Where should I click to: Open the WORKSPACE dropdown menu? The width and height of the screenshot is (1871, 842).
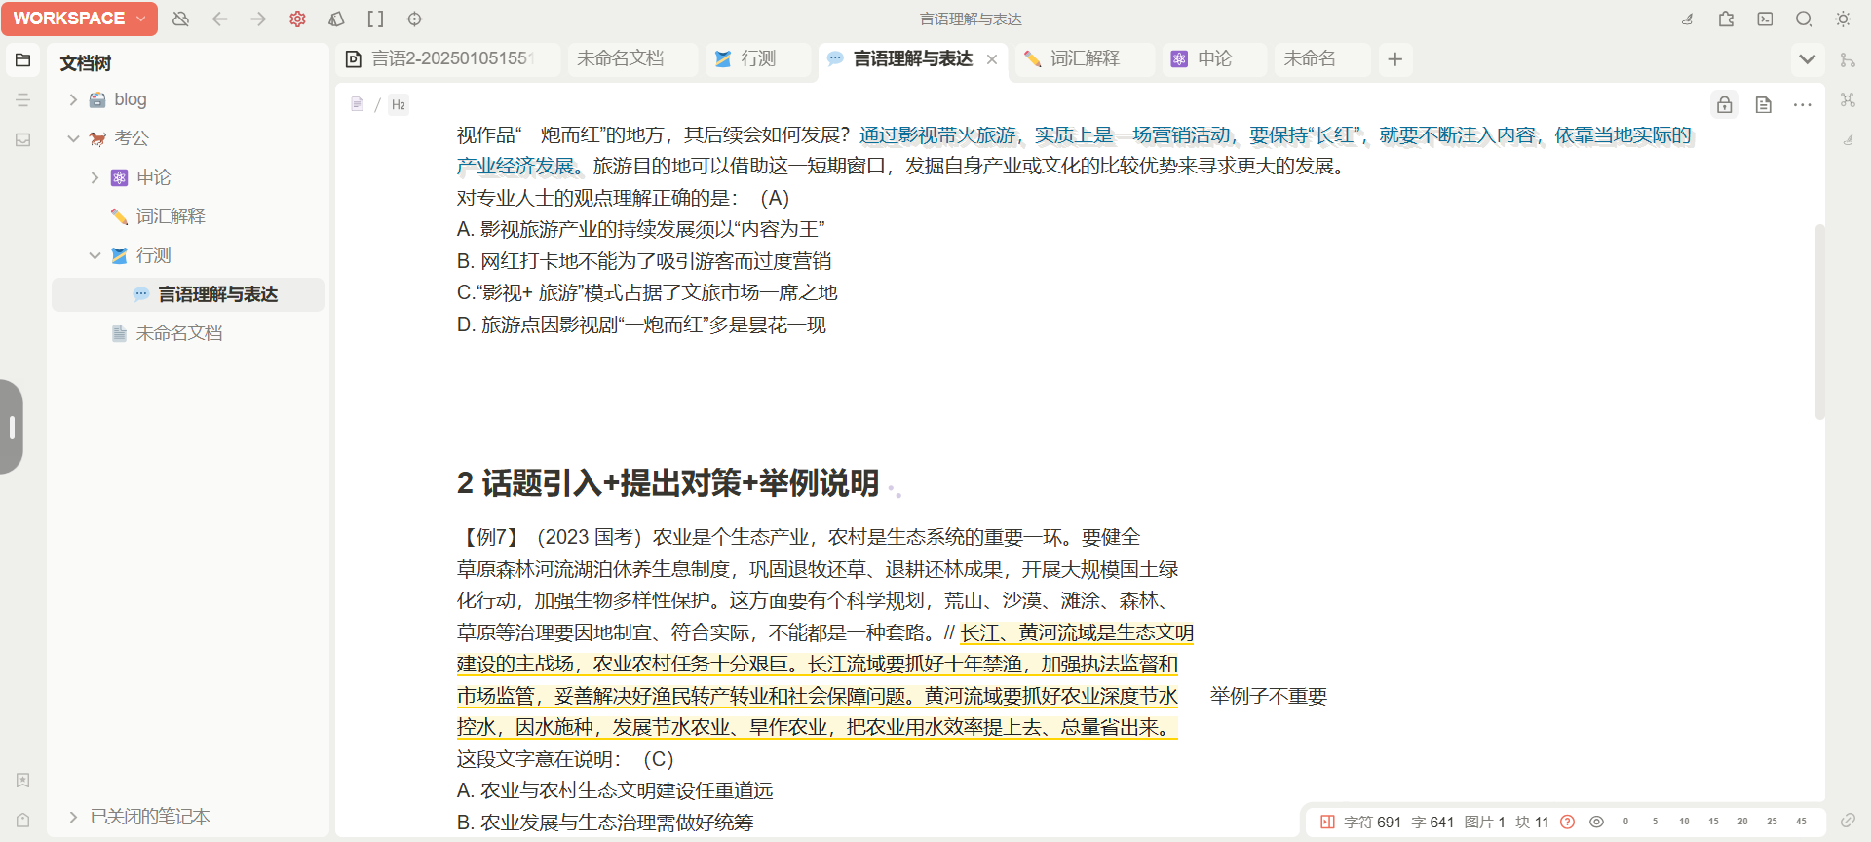(78, 19)
